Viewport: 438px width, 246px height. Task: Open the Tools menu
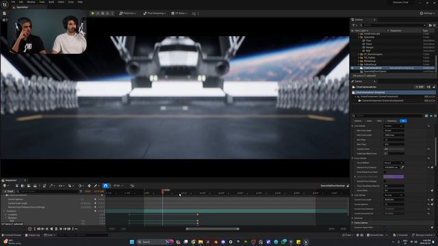(x=42, y=2)
